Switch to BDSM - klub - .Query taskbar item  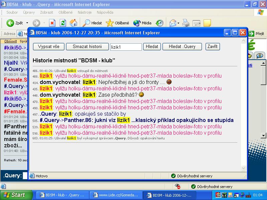pos(62,195)
